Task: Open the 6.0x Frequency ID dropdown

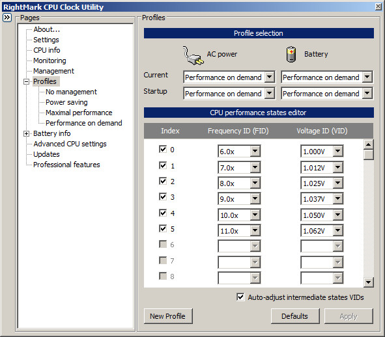Action: tap(255, 151)
